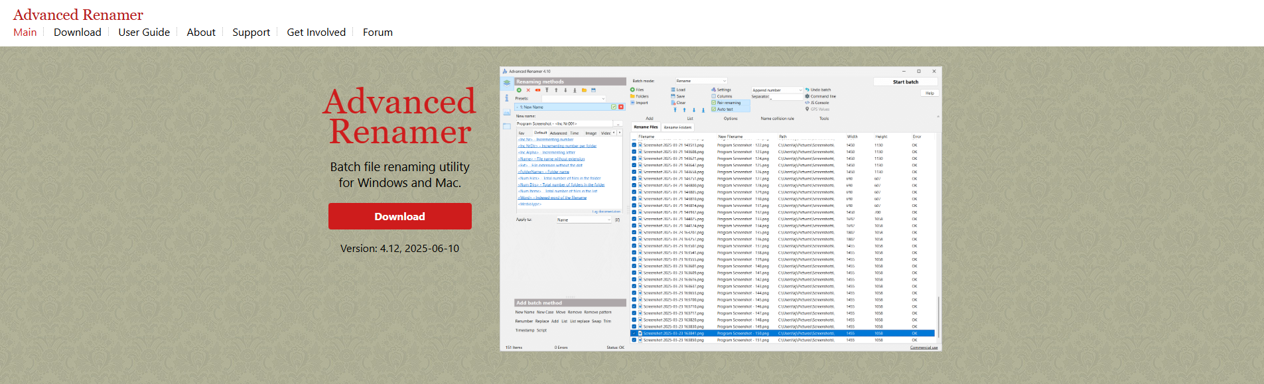Click the Advanced Renamer site title link
Image resolution: width=1264 pixels, height=384 pixels.
[x=78, y=15]
